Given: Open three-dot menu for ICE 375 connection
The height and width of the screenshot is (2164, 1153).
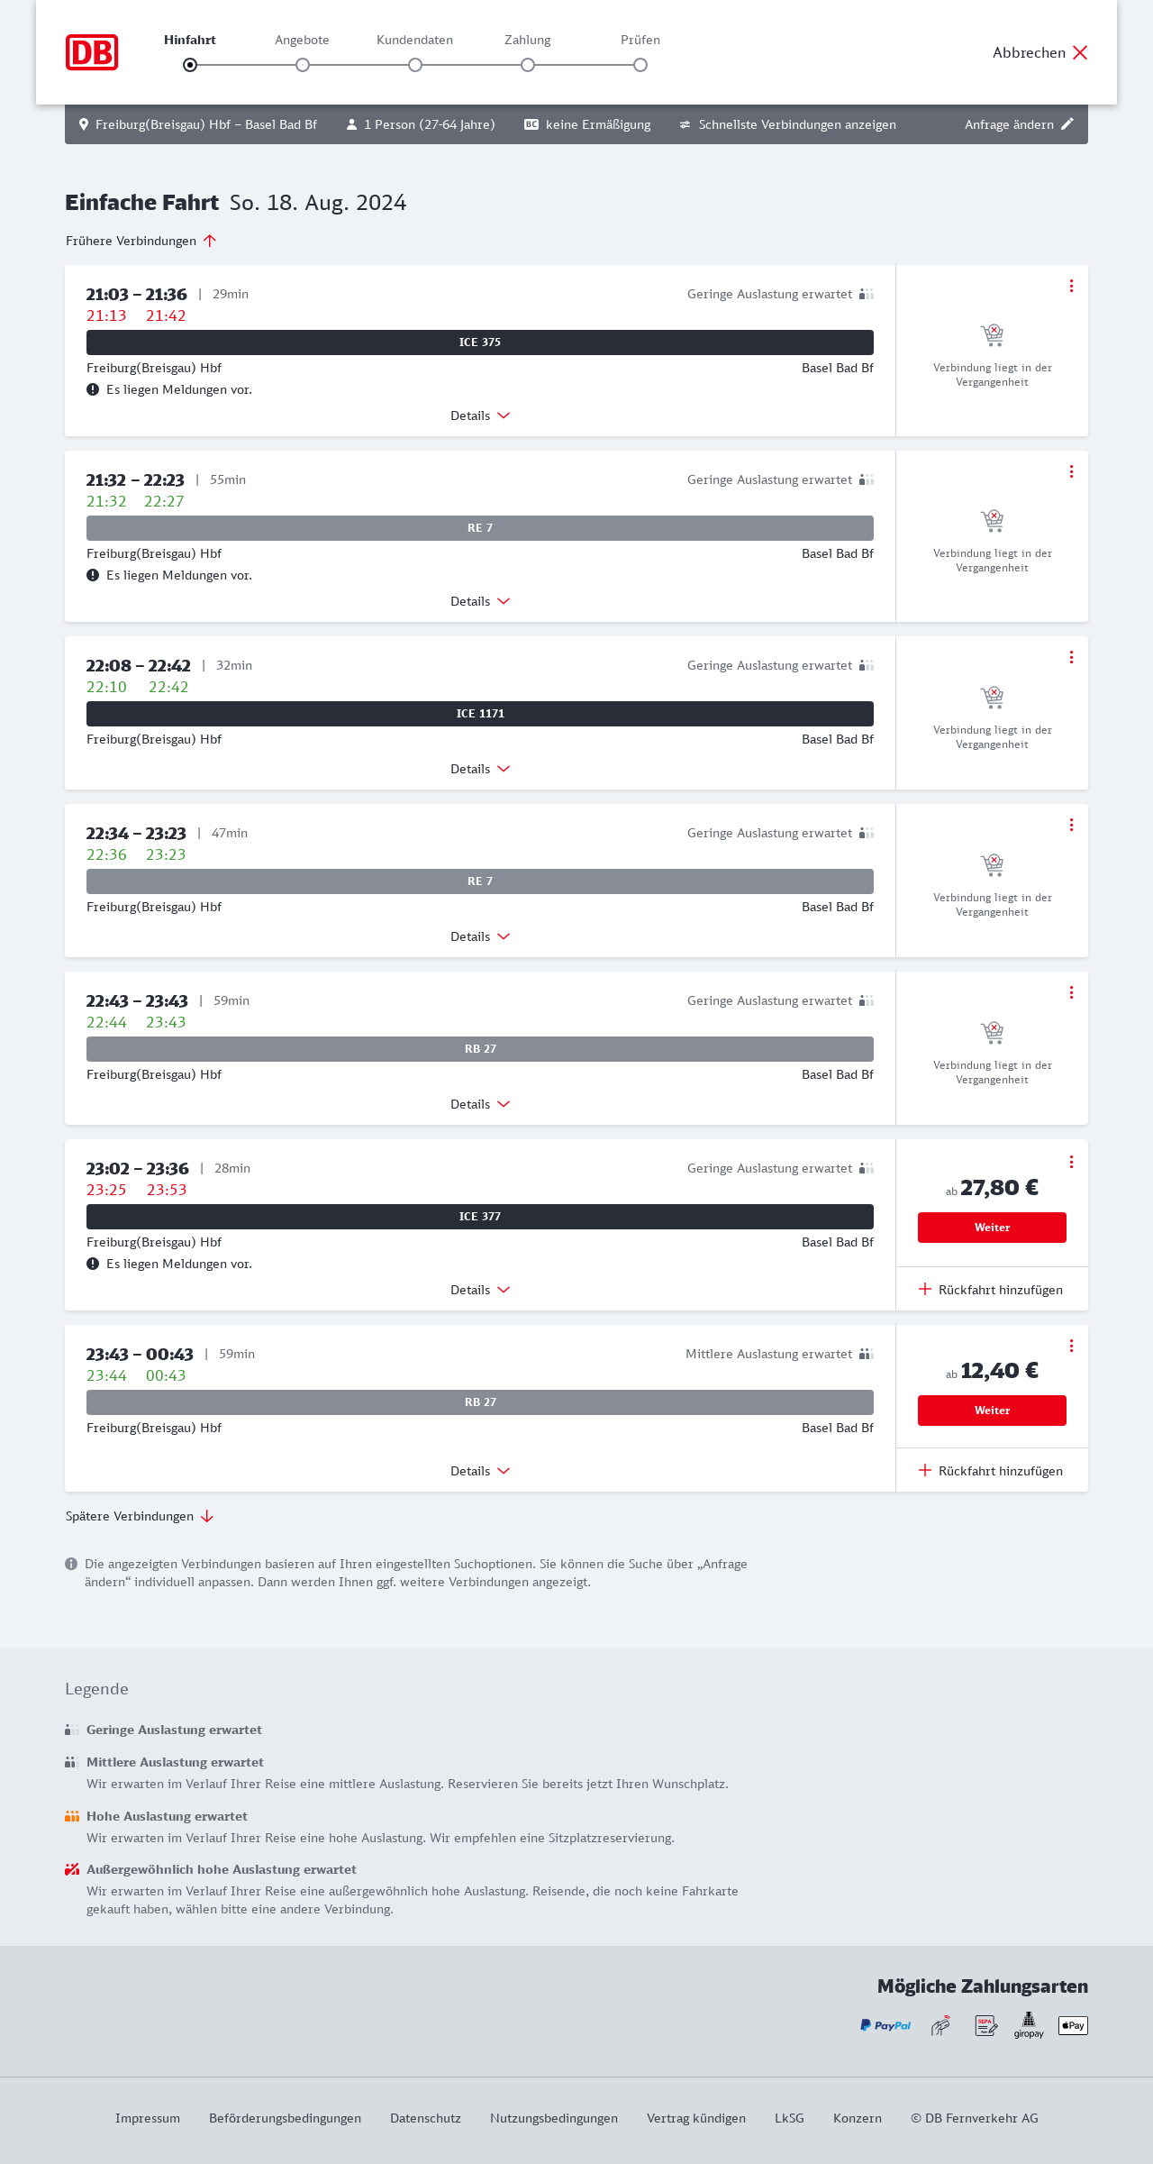Looking at the screenshot, I should (x=1071, y=286).
